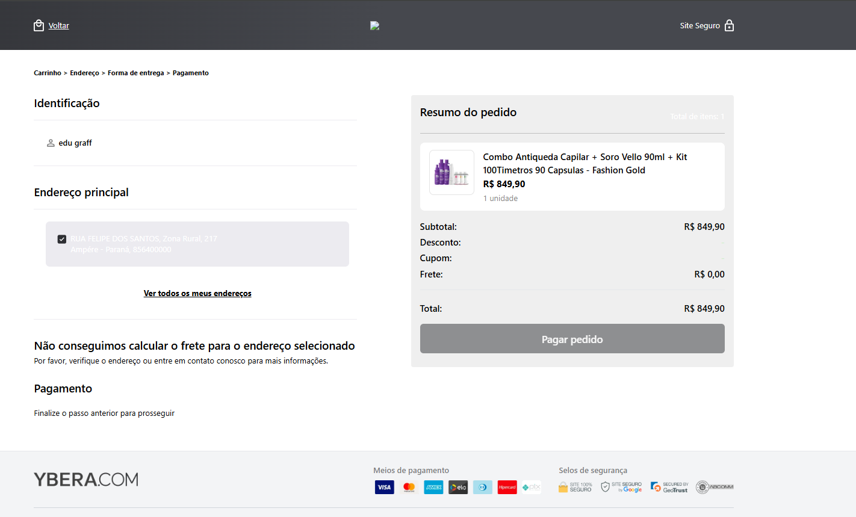Click the shopping bag icon beside Voltar

tap(39, 25)
